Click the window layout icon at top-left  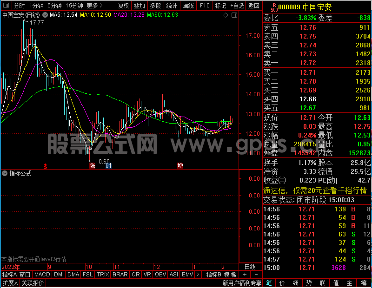pyautogui.click(x=6, y=5)
